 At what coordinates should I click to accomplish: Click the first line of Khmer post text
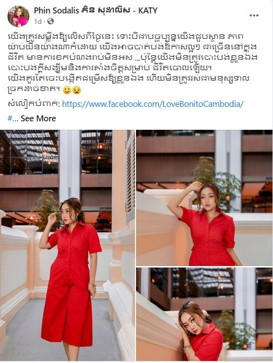click(126, 37)
